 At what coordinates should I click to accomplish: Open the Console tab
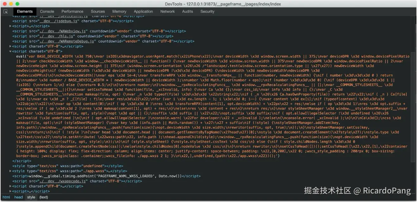tap(47, 11)
